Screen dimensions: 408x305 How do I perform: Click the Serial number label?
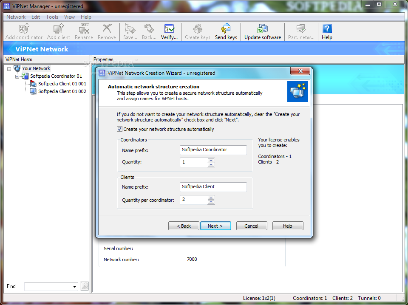pyautogui.click(x=119, y=249)
